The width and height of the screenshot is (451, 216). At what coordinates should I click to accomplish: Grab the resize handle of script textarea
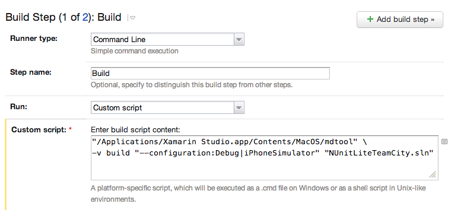pyautogui.click(x=433, y=174)
